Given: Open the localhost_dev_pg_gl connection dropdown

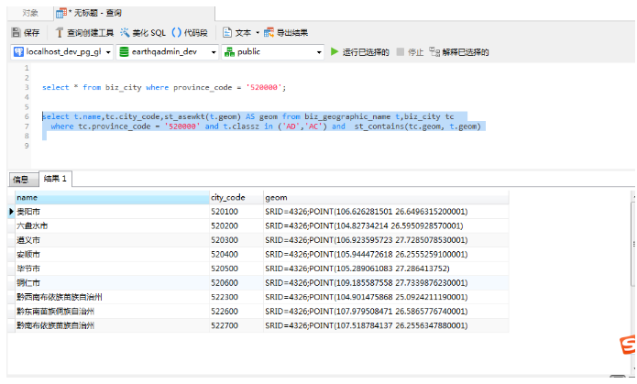Looking at the screenshot, I should (x=61, y=52).
